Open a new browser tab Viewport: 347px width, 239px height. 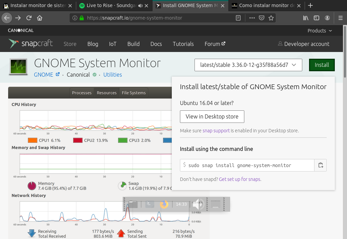pyautogui.click(x=310, y=5)
